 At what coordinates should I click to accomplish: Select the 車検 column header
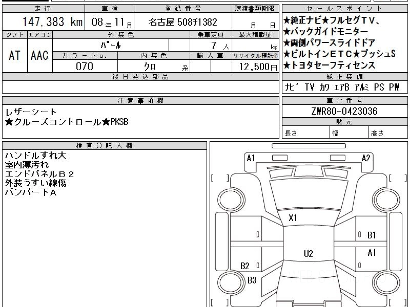tap(110, 9)
